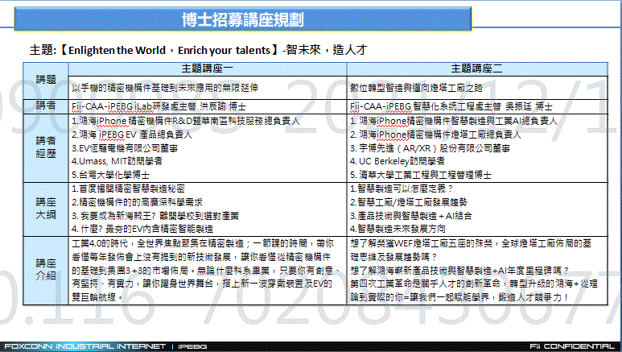
Task: Click intro line 想了解鴻海嶄新產品技術與智慧製造+AI年度里程碑嗎
Action: click(459, 271)
